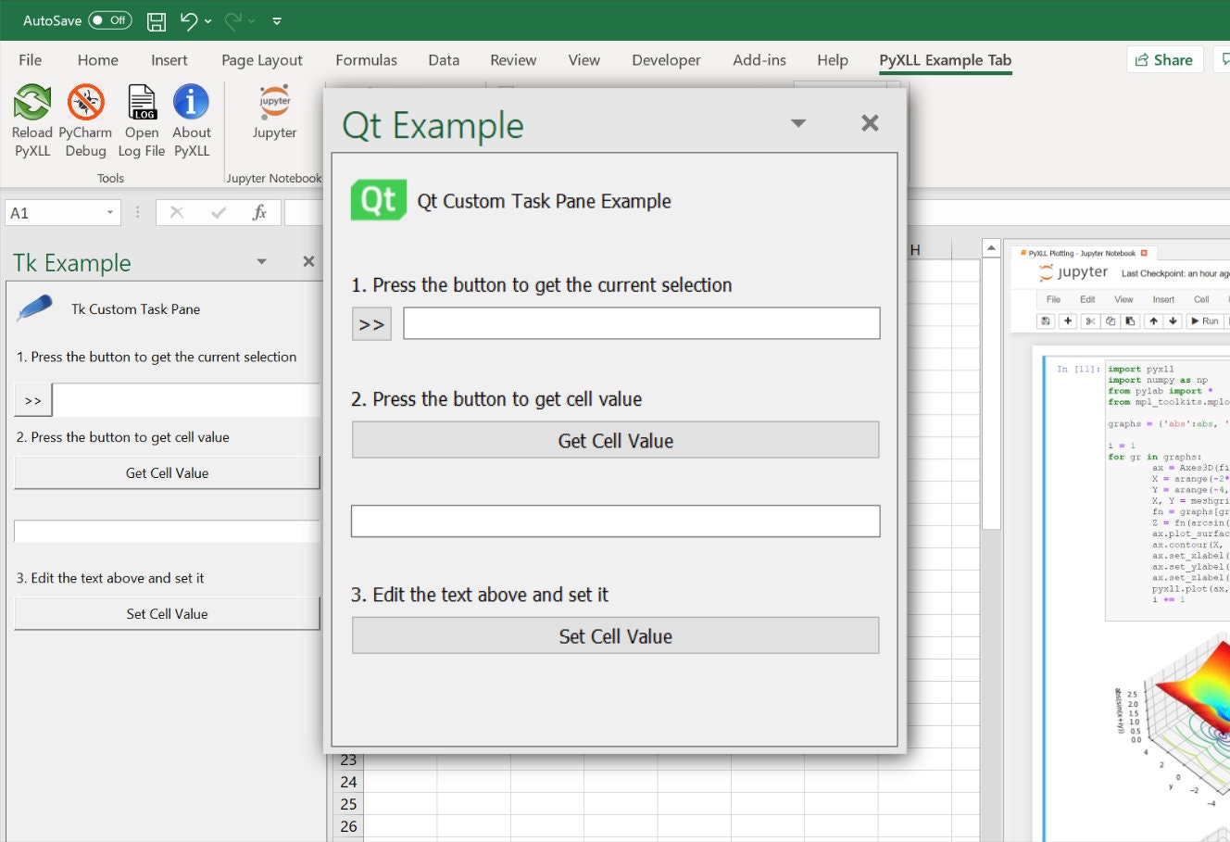Go to the Formulas tab
1230x842 pixels.
[x=367, y=60]
